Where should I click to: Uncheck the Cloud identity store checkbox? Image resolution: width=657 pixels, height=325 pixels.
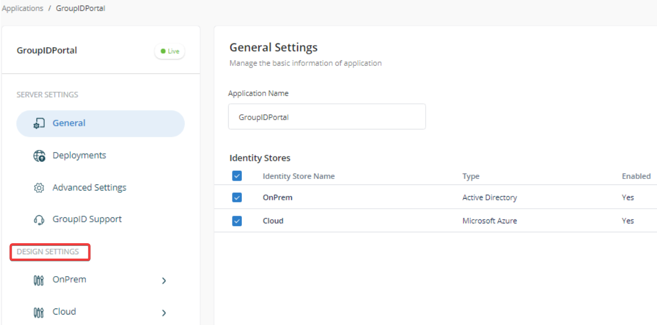[237, 221]
